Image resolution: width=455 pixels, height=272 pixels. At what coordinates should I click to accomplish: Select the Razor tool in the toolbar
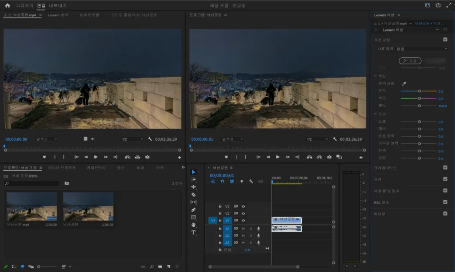click(194, 195)
